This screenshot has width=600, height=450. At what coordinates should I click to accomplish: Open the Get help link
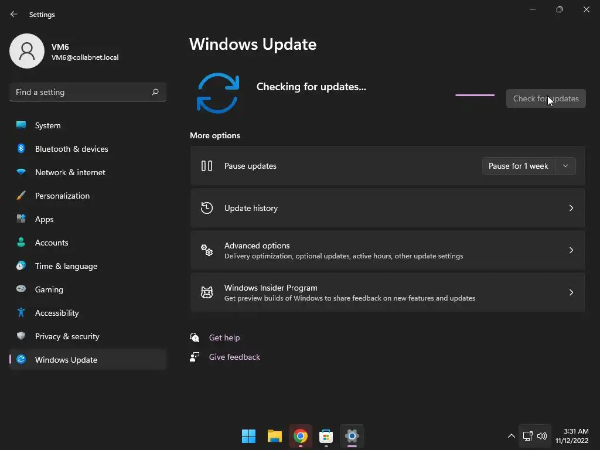click(224, 337)
